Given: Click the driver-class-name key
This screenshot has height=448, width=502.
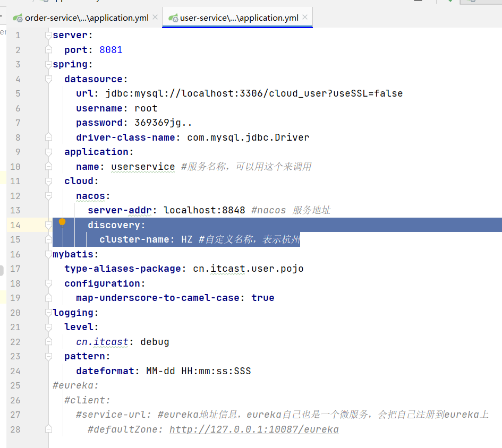Looking at the screenshot, I should click(125, 137).
